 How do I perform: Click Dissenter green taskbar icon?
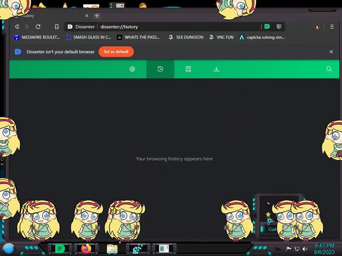pos(60,249)
